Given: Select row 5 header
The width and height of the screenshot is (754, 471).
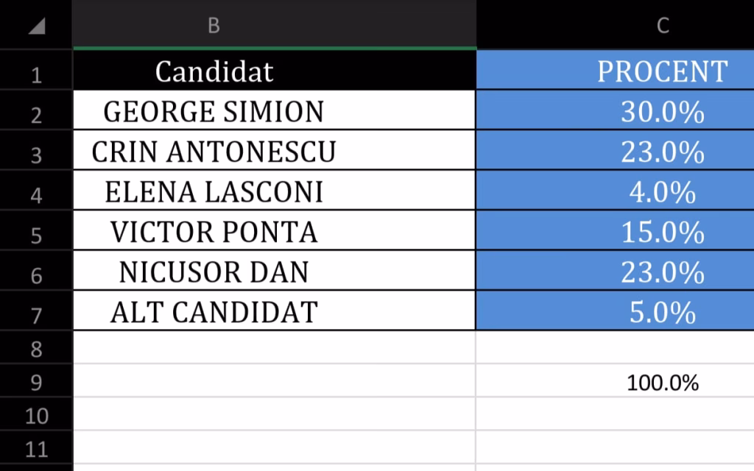Looking at the screenshot, I should (x=36, y=235).
